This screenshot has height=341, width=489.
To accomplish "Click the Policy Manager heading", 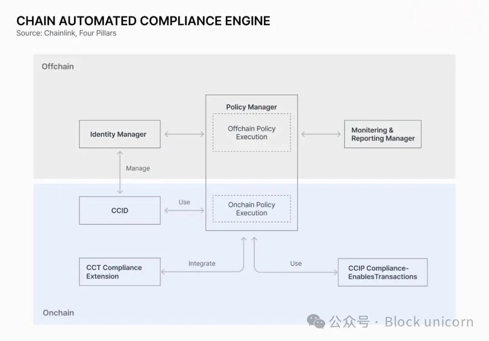I will point(252,107).
